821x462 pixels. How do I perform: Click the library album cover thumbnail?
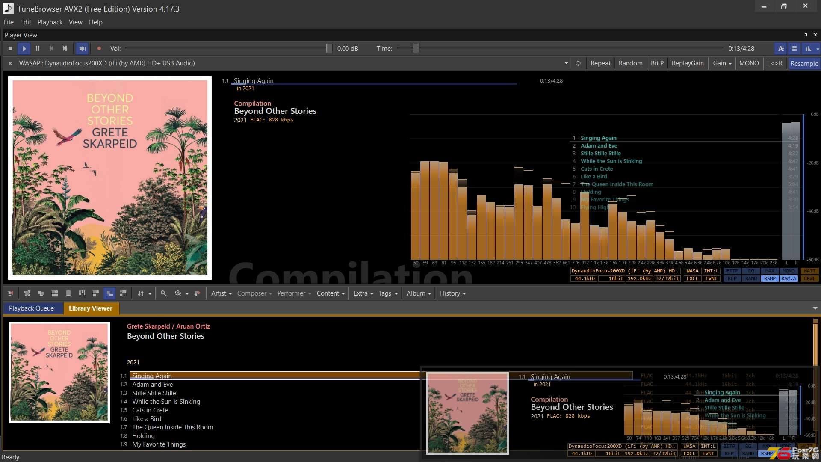tap(59, 372)
